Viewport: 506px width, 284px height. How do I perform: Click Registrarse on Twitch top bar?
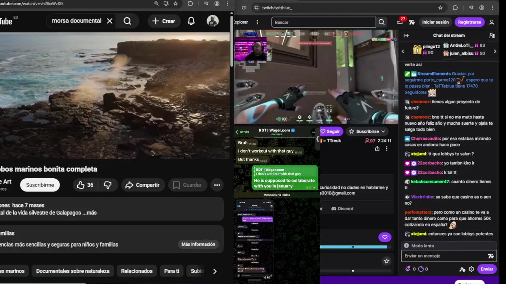pos(470,22)
